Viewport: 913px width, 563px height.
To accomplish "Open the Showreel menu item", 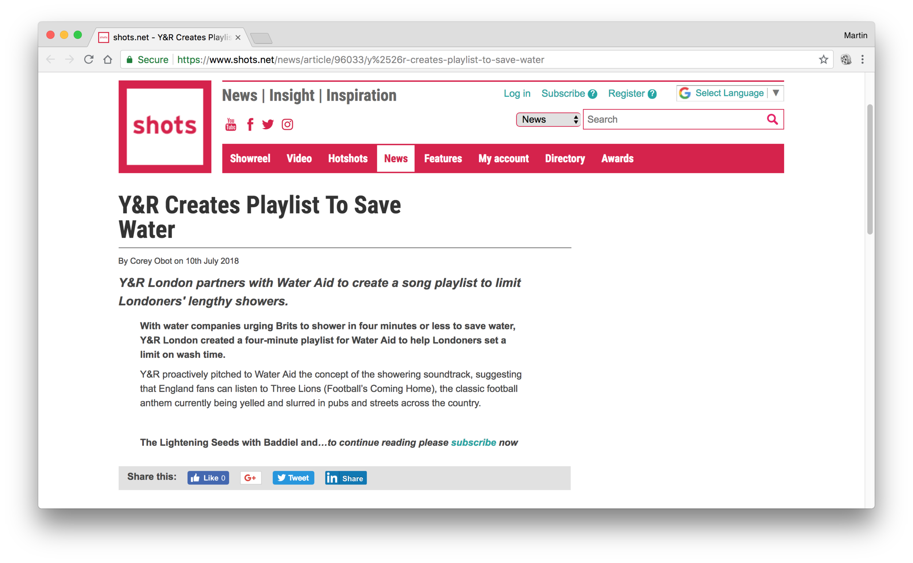I will 250,158.
